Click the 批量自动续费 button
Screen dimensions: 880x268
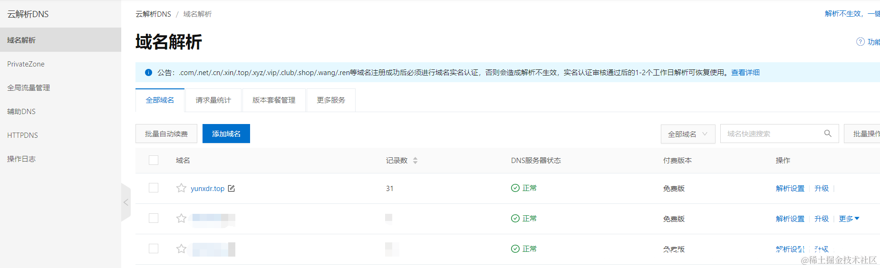coord(166,134)
